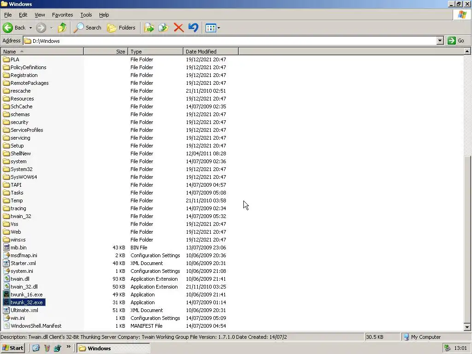Screen dimensions: 472x354
Task: Sort by Date Modified column header
Action: tap(211, 52)
